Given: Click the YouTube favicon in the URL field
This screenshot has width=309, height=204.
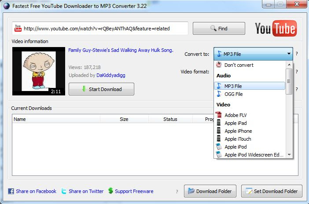Looking at the screenshot, I should pos(18,28).
